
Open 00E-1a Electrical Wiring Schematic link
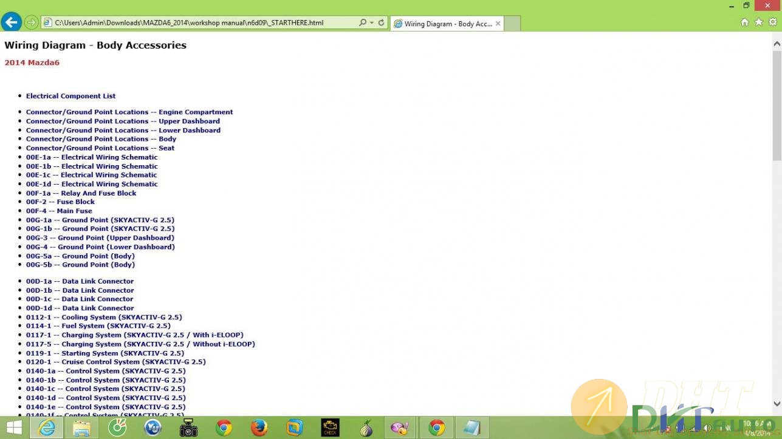[92, 157]
